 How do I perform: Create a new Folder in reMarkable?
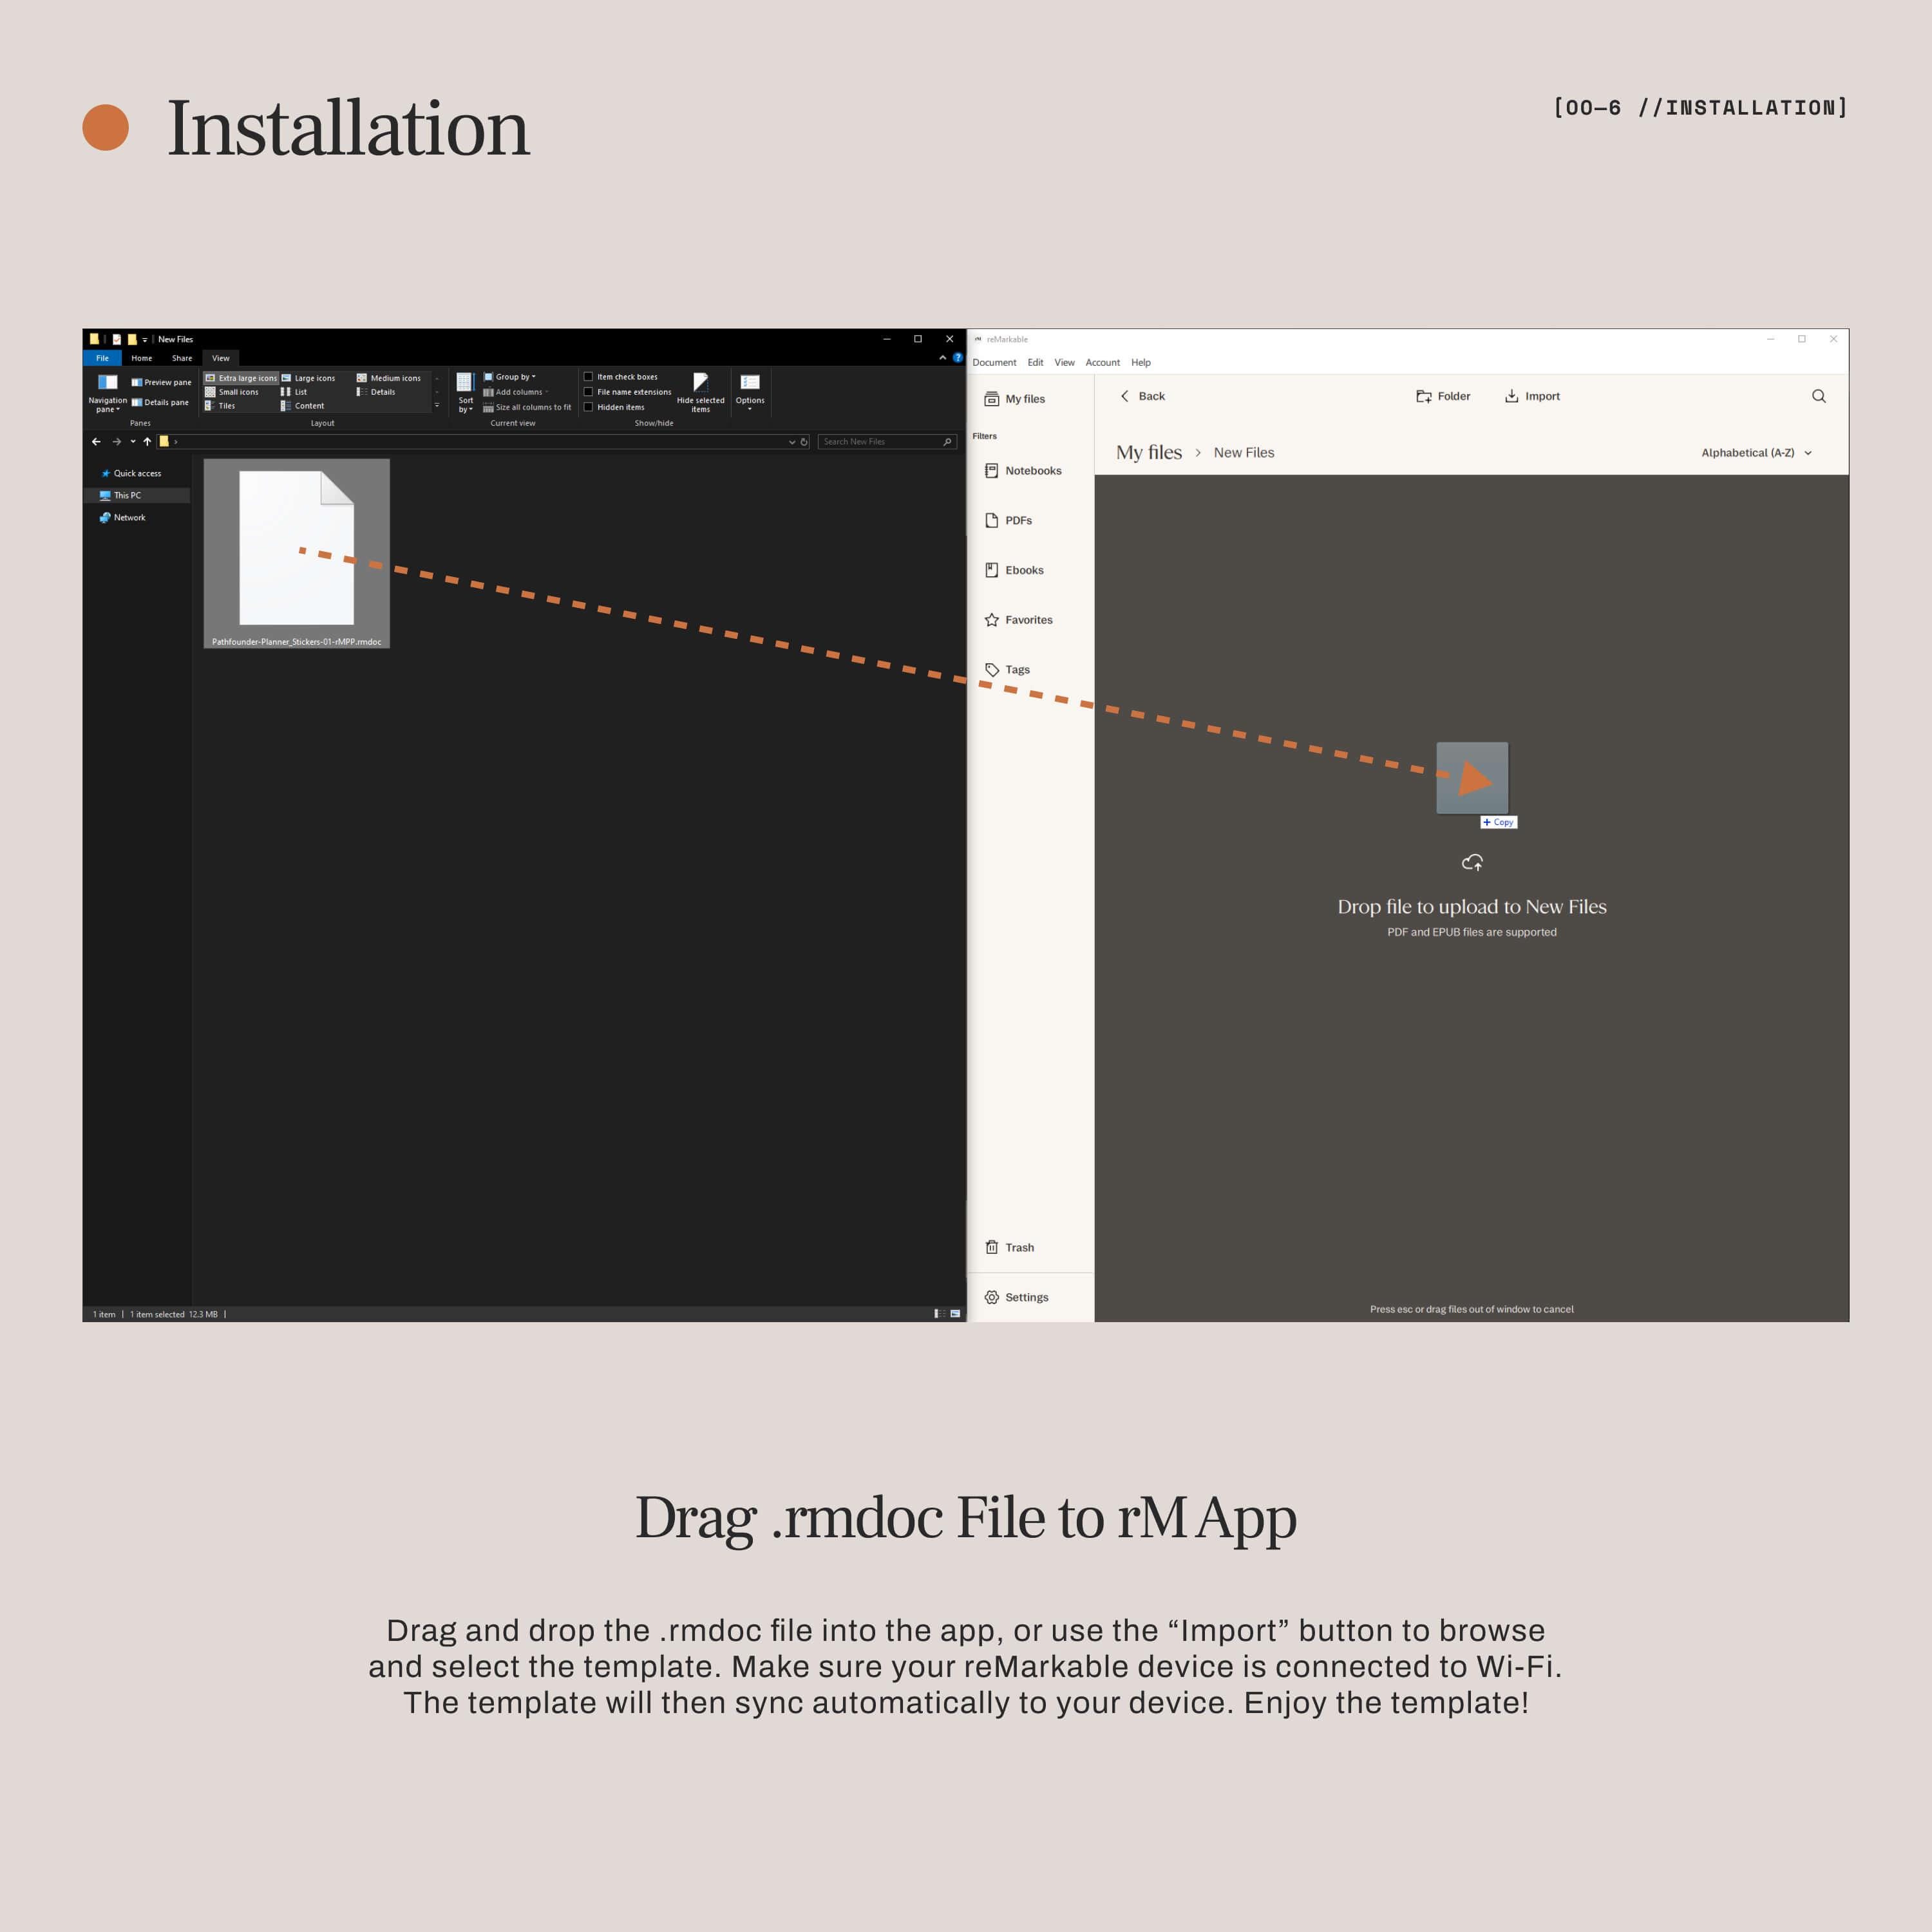tap(1443, 397)
